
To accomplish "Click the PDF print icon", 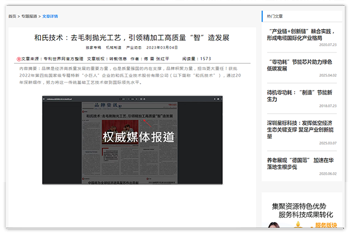I will (x=218, y=99).
